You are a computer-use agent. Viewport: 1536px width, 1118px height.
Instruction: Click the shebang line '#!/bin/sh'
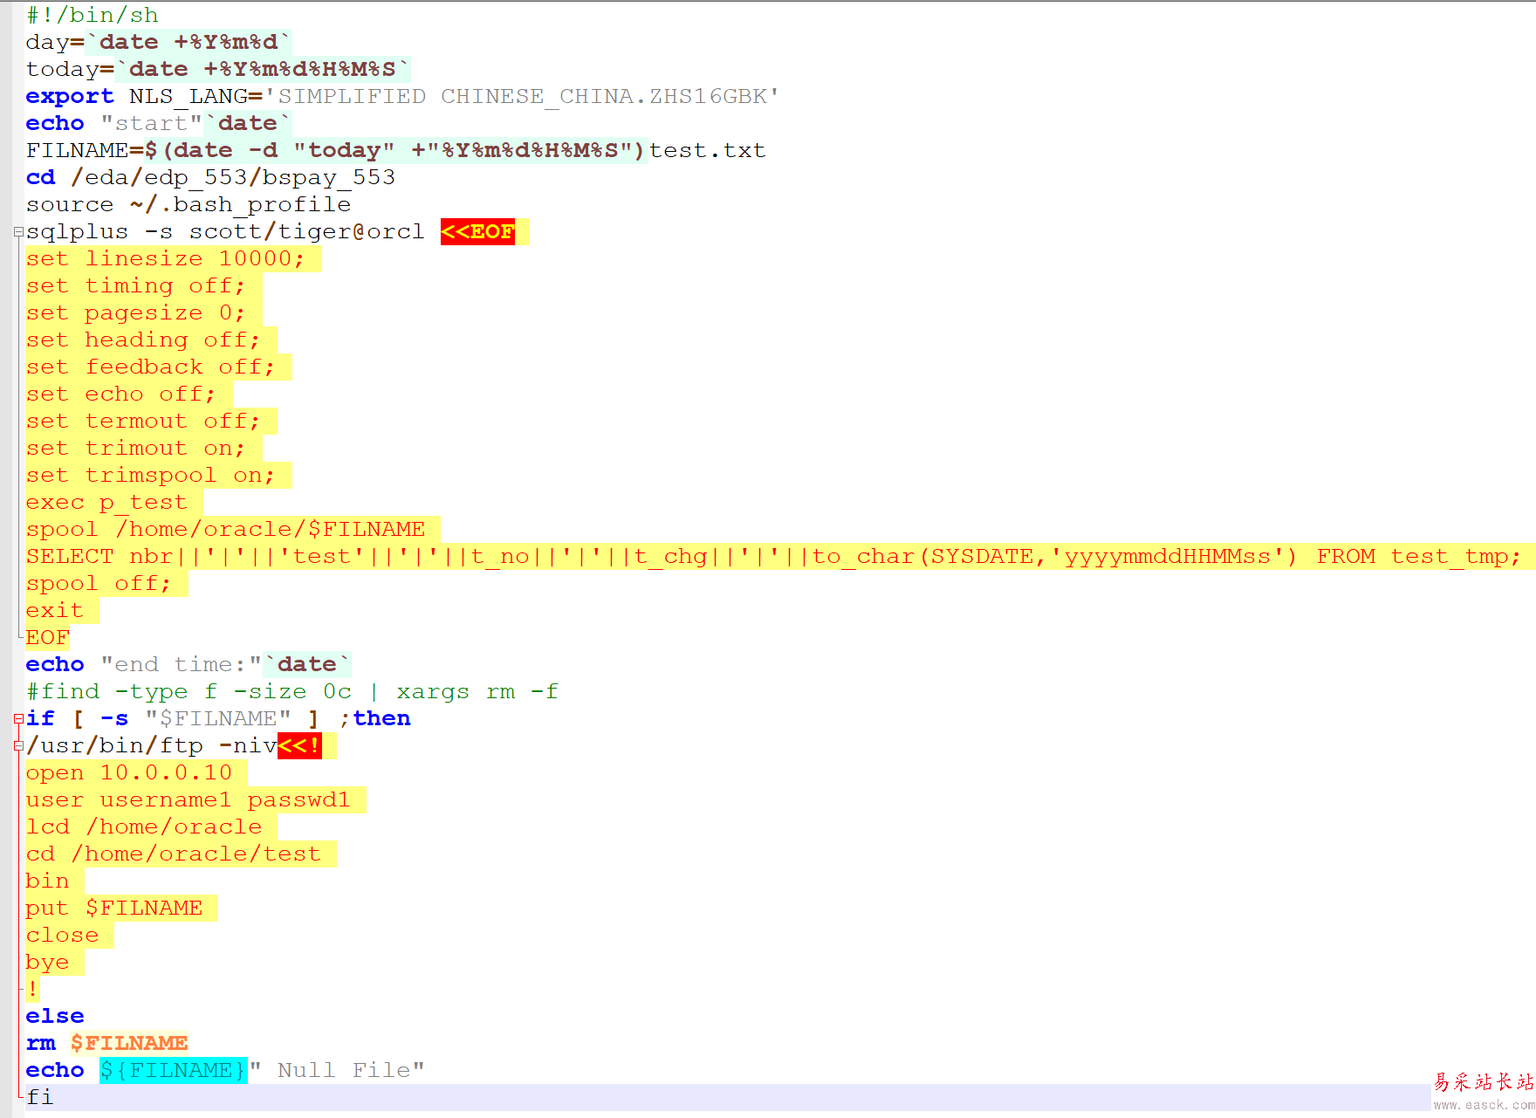[x=93, y=15]
